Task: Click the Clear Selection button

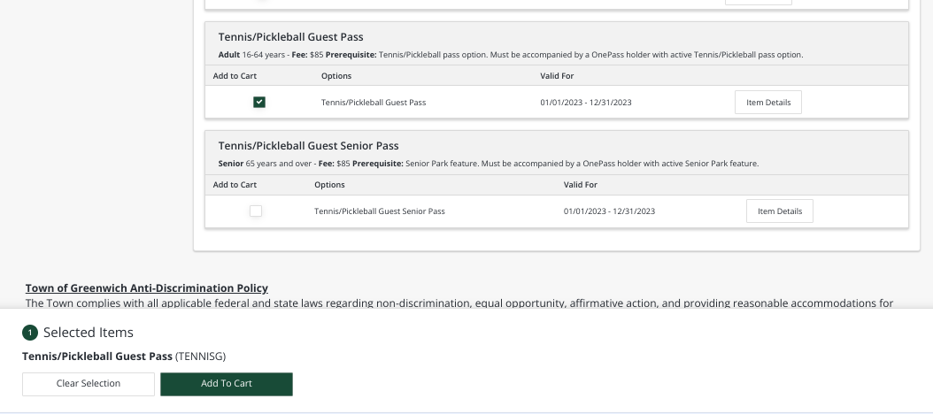Action: click(x=89, y=383)
